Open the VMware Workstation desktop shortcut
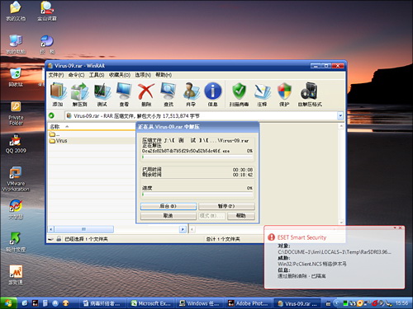Screen dimensions: 413x309 pos(16,179)
